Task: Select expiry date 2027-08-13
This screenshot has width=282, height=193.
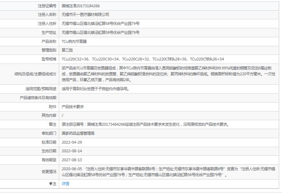Action: pos(72,160)
